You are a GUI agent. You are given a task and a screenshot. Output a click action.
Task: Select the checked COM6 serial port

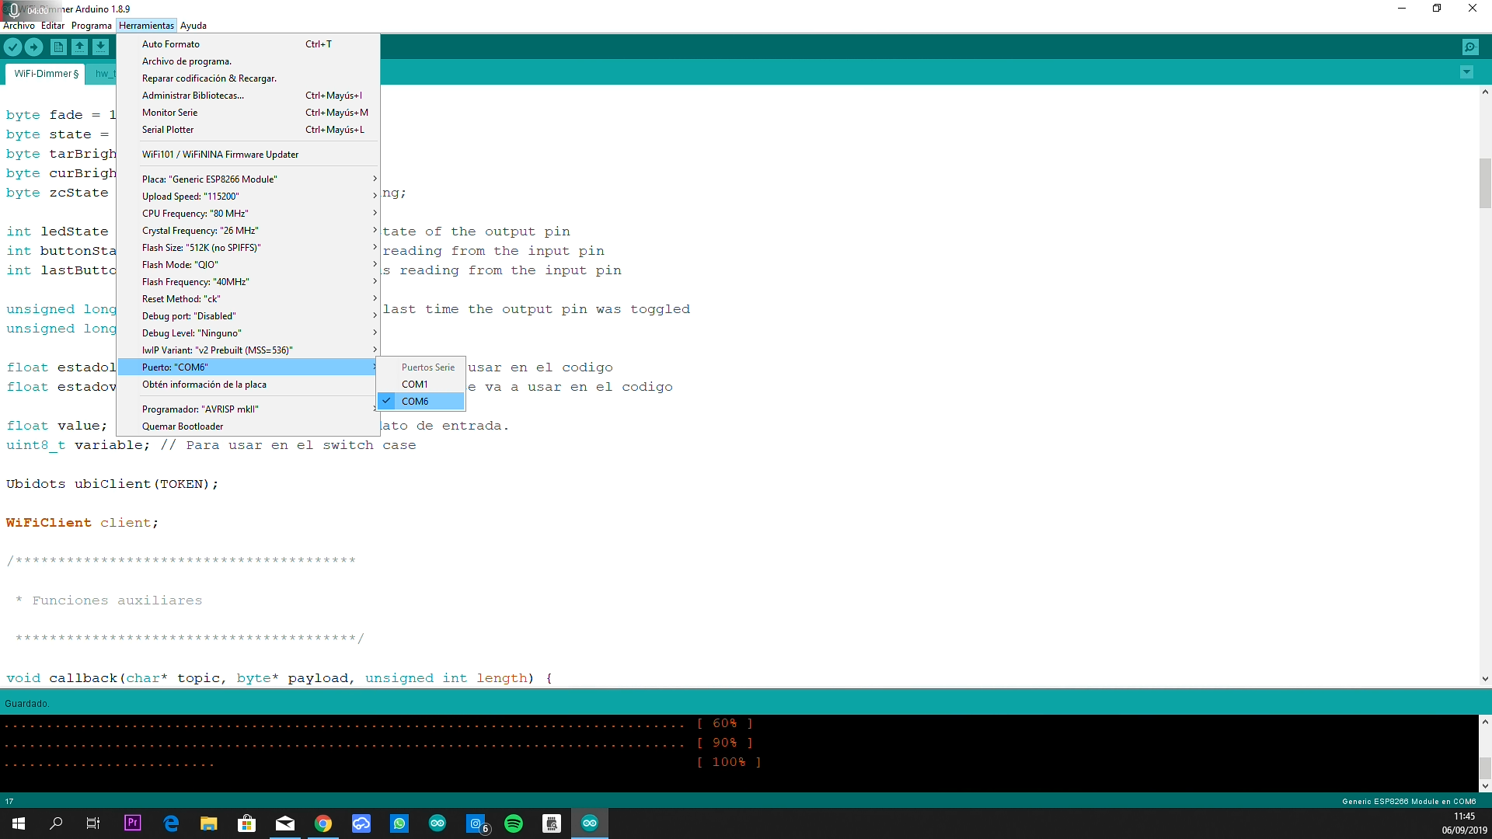pos(420,402)
